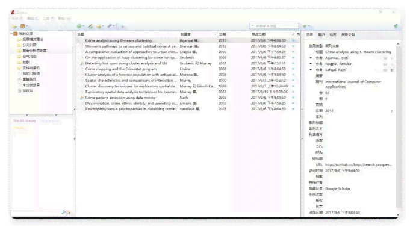
Task: Select the Unfiled Items entry in library tree
Action: click(31, 85)
